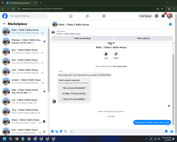177x142 pixels.
Task: Open the taskbar clock and date
Action: click(166, 139)
